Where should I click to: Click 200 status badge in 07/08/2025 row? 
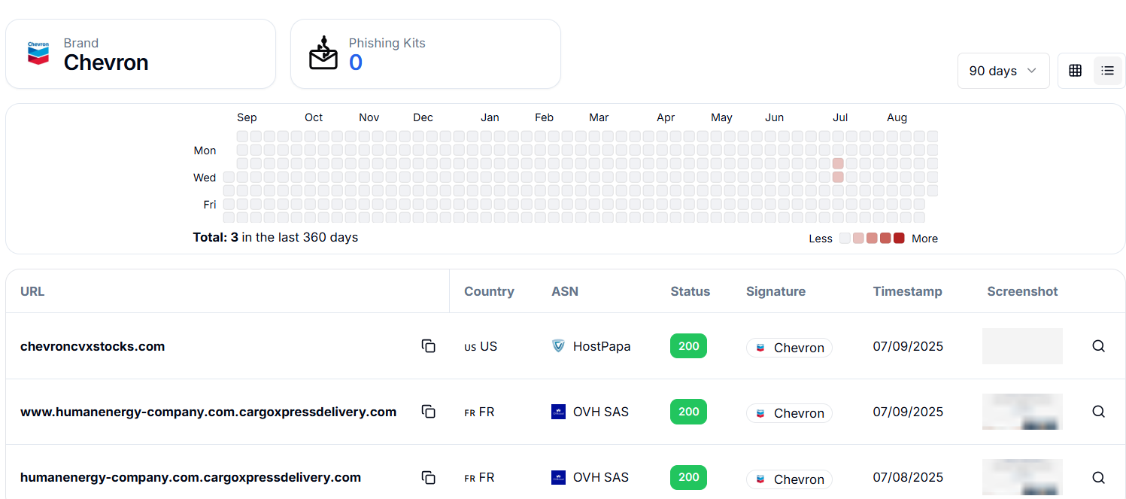[688, 477]
